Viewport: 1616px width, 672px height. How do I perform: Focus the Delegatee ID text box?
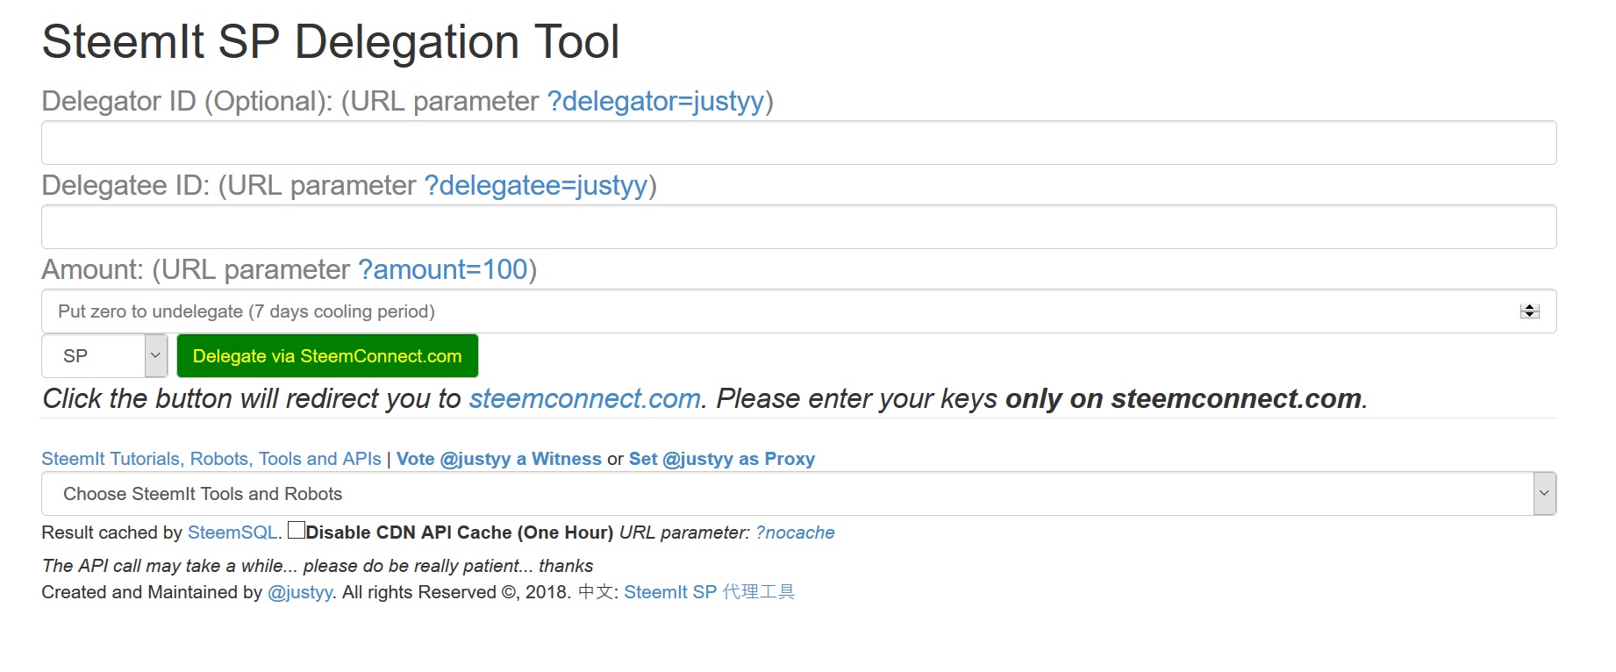click(x=798, y=227)
